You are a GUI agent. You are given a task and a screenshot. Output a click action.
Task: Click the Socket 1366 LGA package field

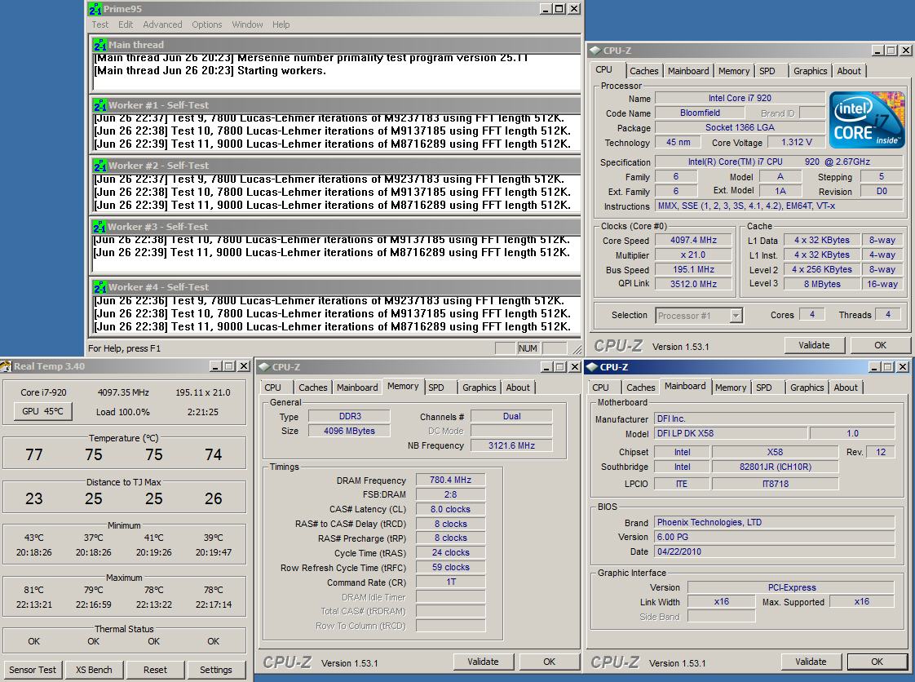click(740, 127)
